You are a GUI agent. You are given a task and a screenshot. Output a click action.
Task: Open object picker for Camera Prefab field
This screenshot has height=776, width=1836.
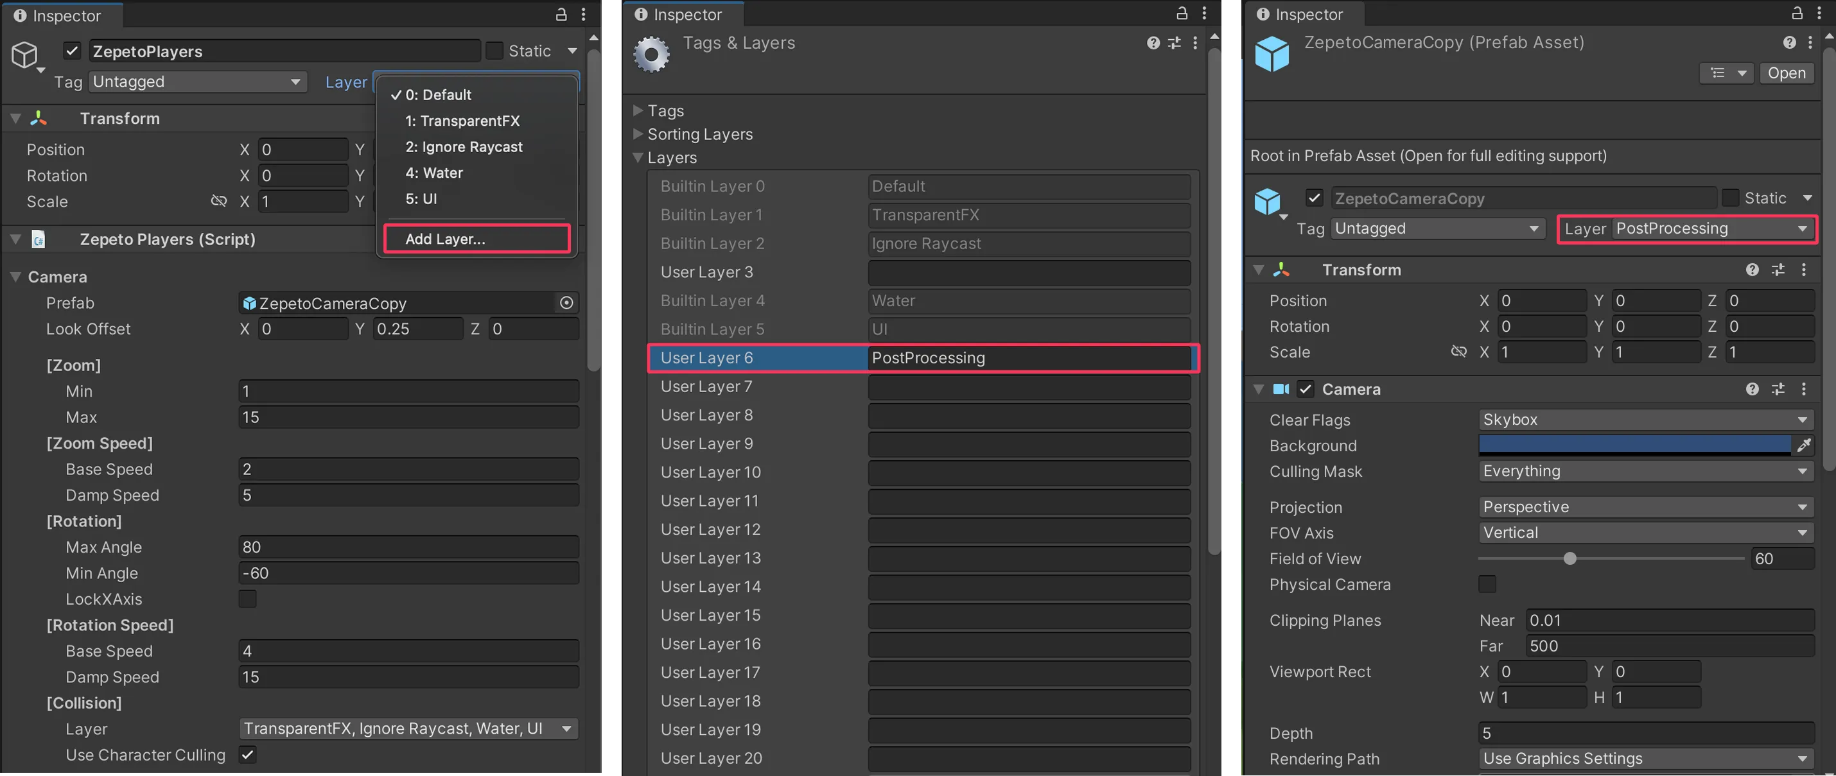coord(566,303)
